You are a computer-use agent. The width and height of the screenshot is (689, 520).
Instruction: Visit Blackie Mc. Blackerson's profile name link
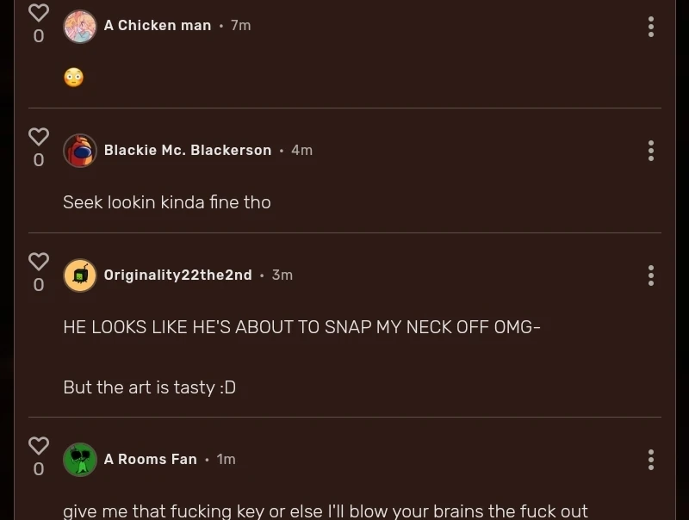coord(188,150)
